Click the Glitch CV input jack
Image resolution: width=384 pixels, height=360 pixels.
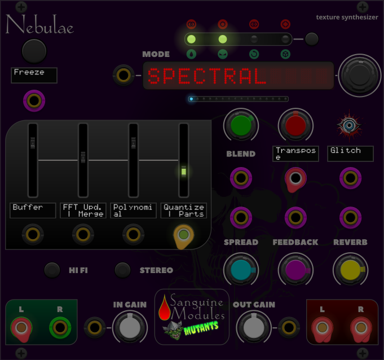pos(350,178)
